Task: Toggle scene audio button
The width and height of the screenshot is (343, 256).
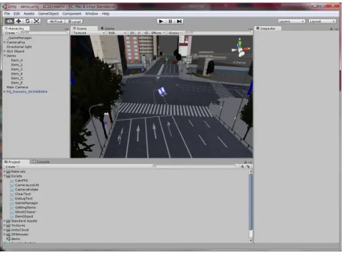Action: pyautogui.click(x=146, y=33)
